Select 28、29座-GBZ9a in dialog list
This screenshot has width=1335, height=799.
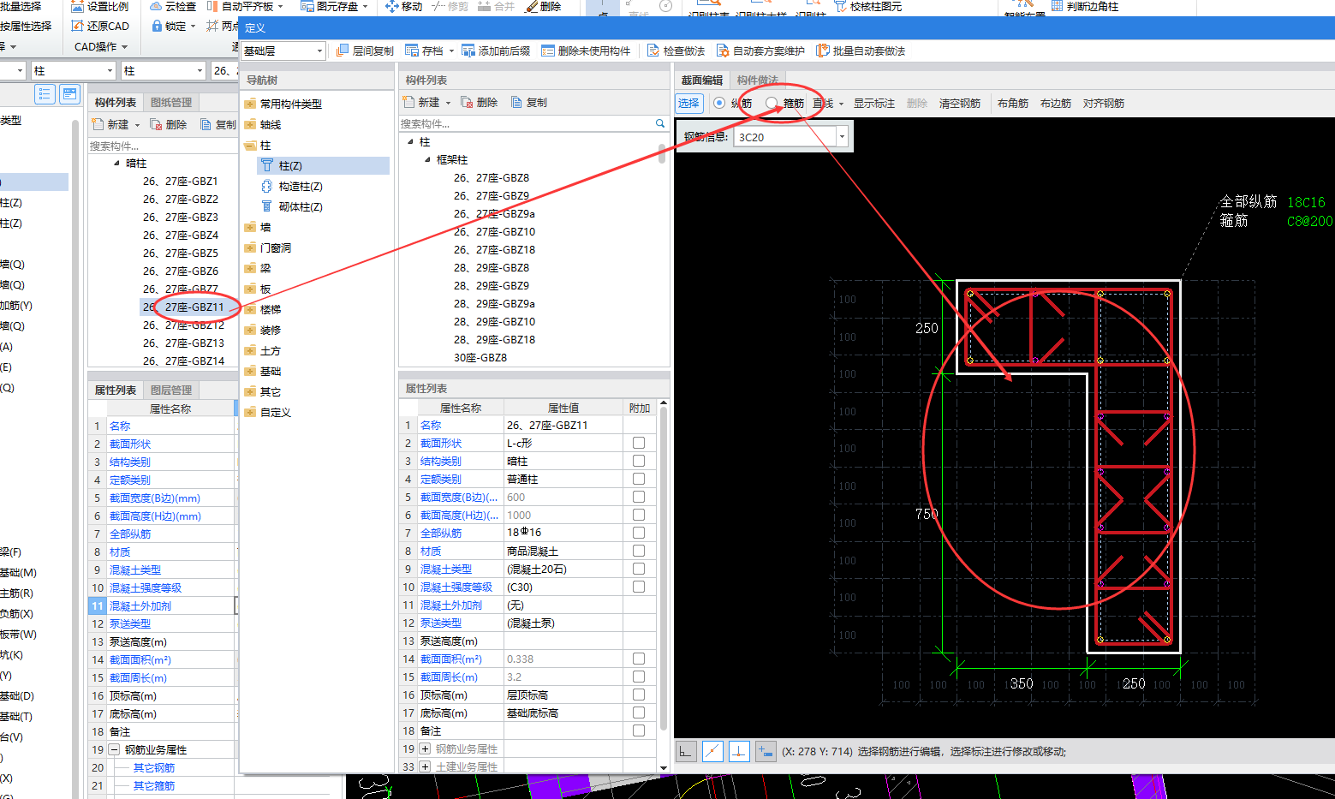point(494,303)
